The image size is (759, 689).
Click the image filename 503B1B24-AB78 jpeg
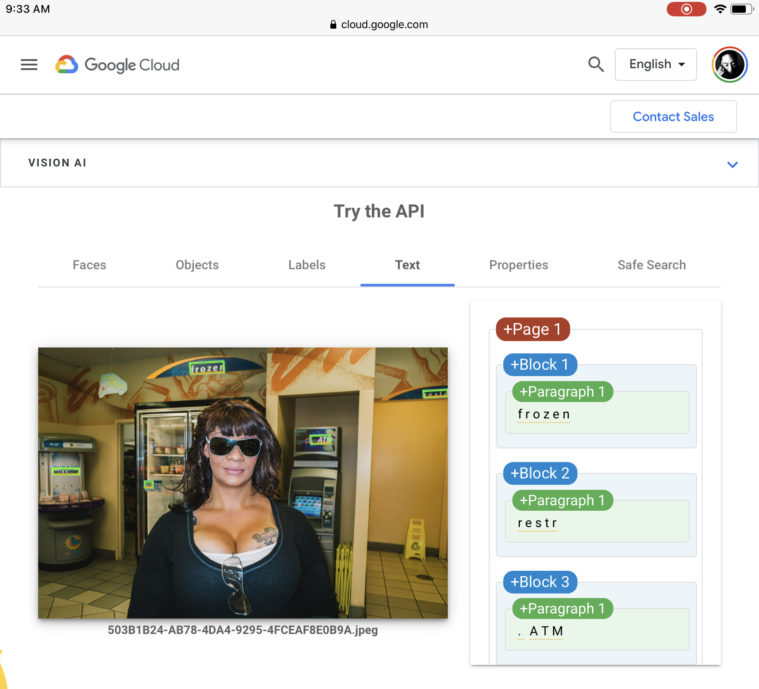point(243,630)
